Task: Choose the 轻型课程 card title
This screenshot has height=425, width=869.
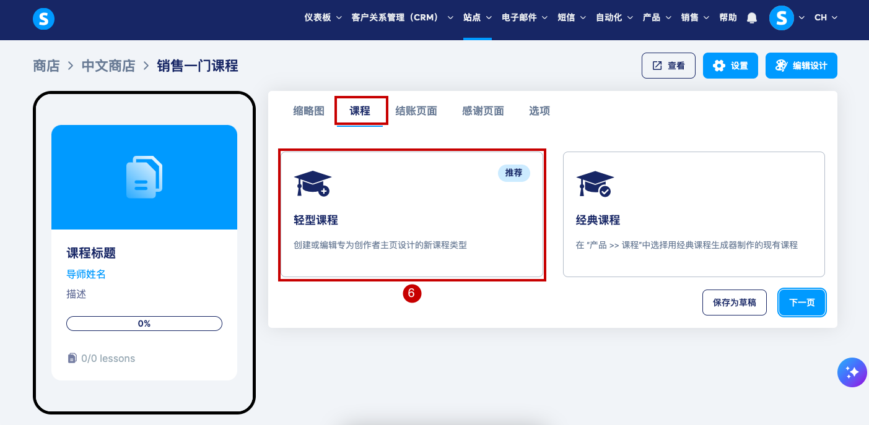Action: [316, 220]
